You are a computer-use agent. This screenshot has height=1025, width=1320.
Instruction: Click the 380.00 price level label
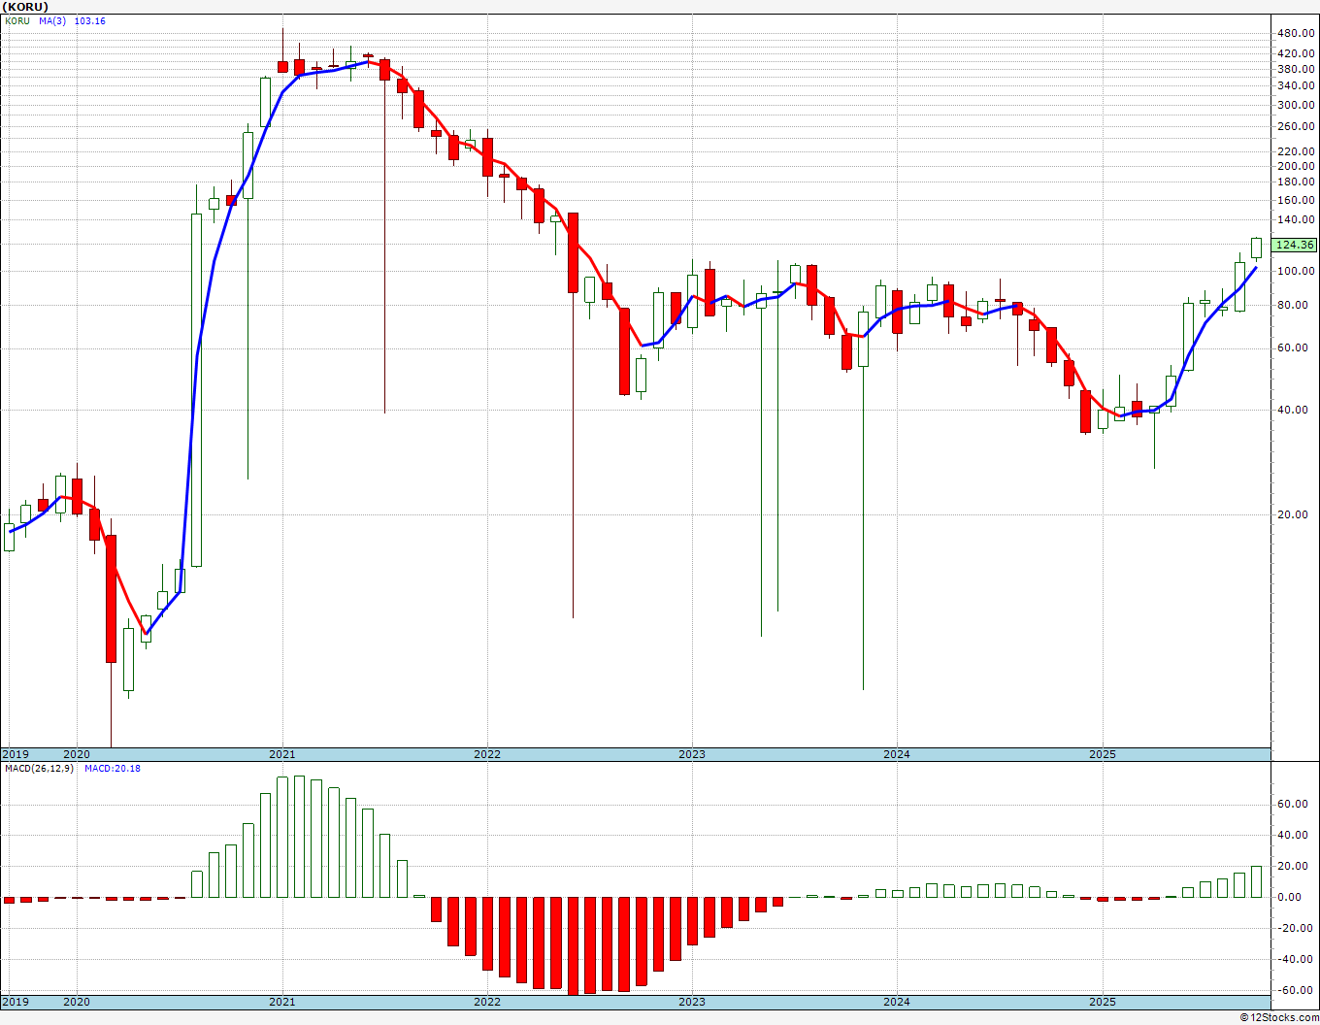coord(1297,69)
